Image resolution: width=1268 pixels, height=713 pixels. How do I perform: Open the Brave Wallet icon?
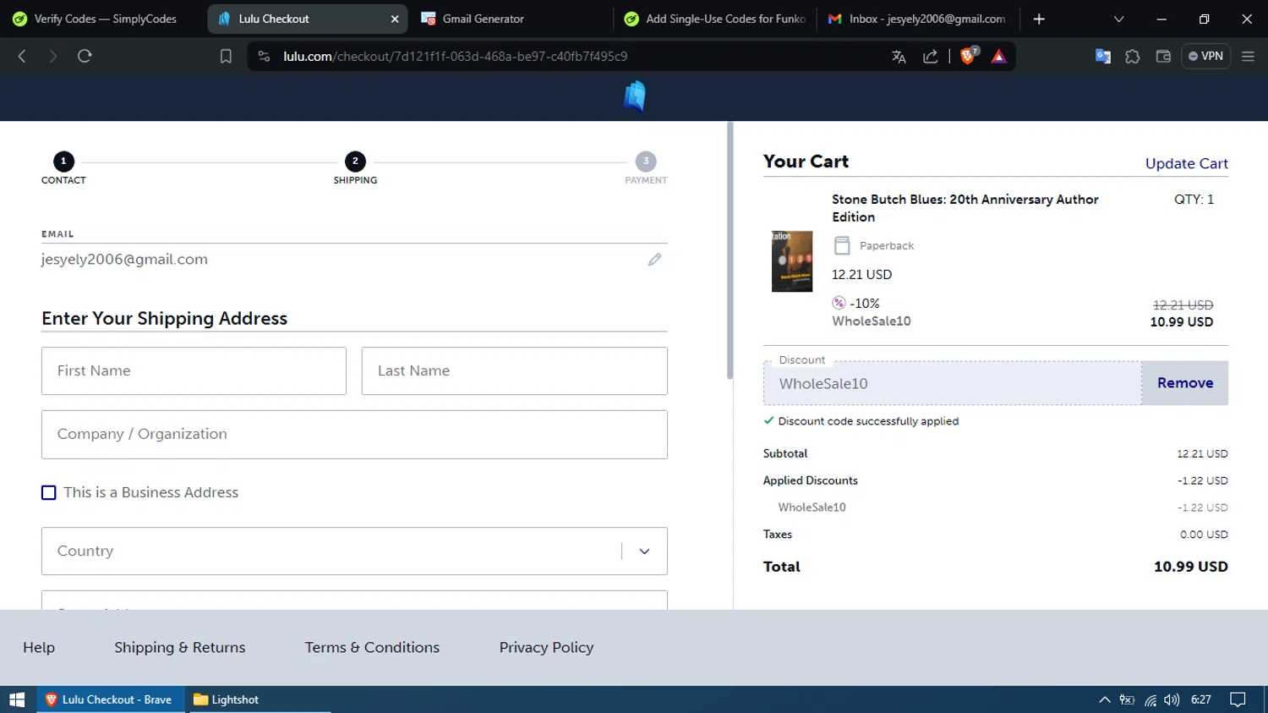[x=1163, y=57]
